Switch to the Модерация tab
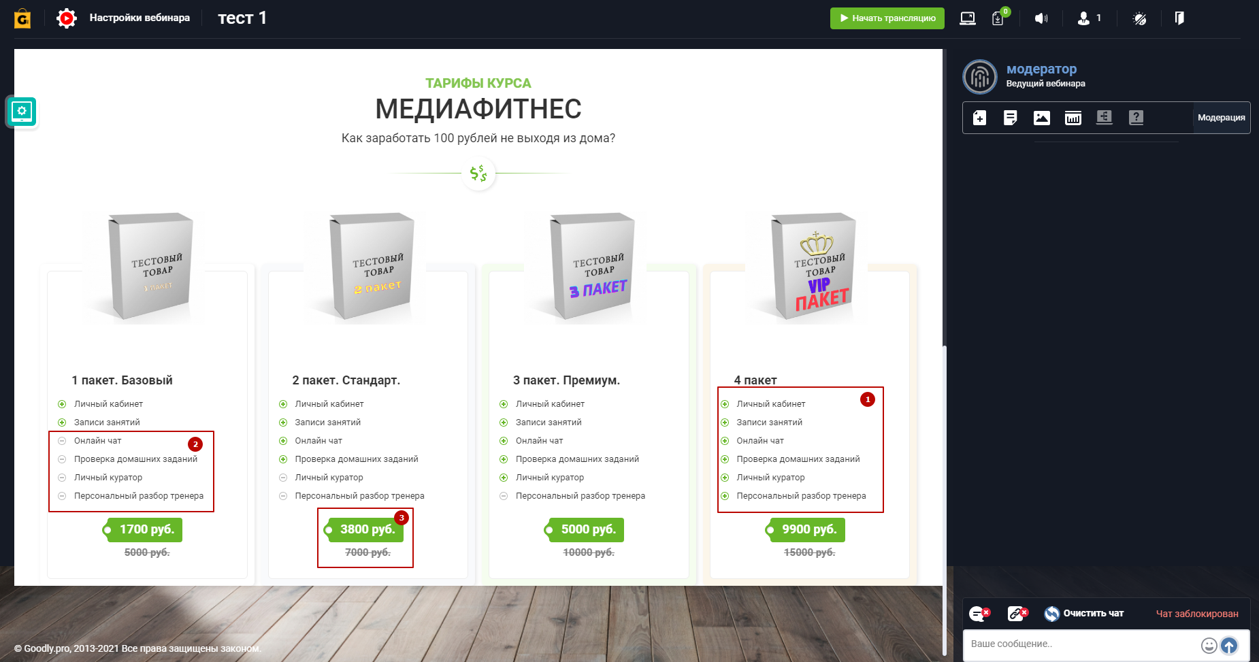This screenshot has width=1259, height=662. (x=1221, y=118)
